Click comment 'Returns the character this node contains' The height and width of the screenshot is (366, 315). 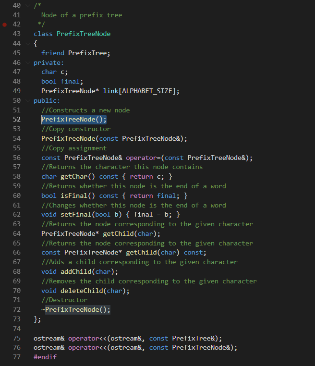(122, 167)
